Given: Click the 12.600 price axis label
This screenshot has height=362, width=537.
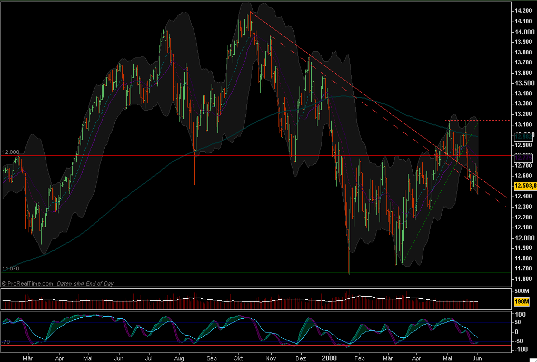Looking at the screenshot, I should 523,175.
